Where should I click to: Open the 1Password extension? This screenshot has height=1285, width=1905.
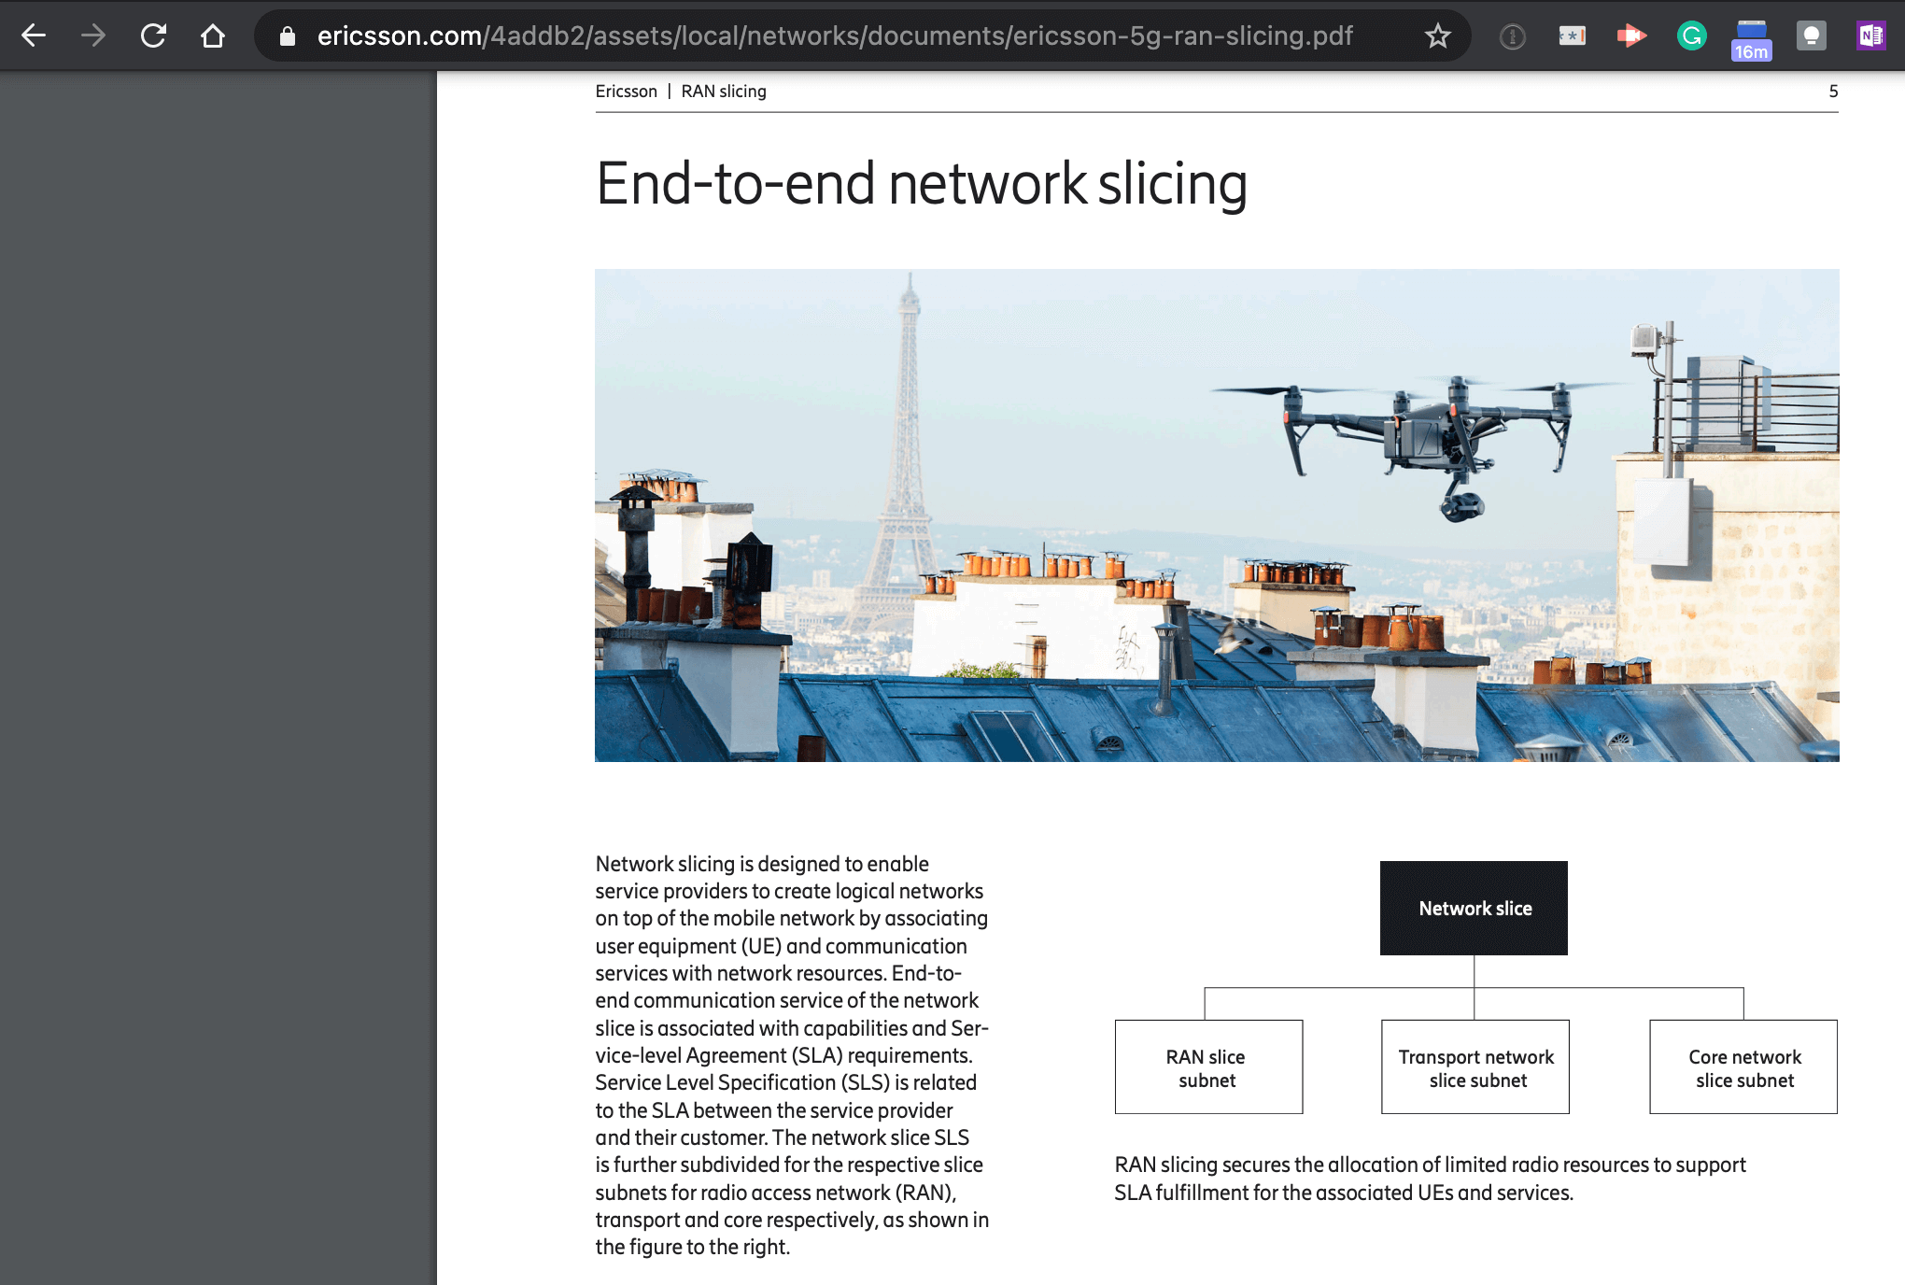click(x=1512, y=36)
